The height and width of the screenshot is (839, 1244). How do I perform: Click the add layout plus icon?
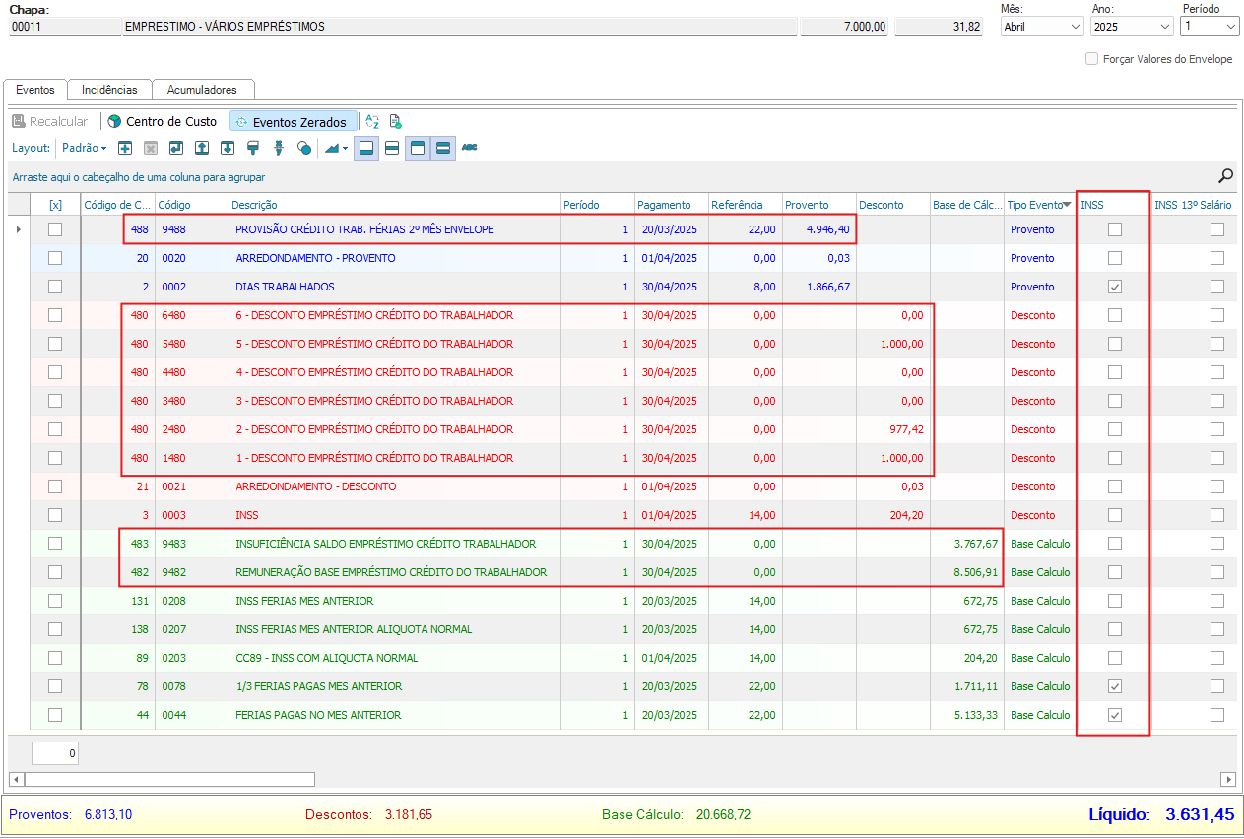click(125, 148)
